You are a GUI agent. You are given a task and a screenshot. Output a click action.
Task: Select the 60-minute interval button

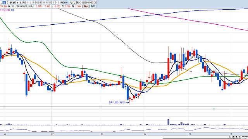coord(50,3)
